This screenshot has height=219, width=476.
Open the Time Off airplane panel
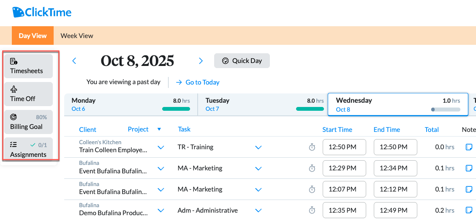point(28,94)
